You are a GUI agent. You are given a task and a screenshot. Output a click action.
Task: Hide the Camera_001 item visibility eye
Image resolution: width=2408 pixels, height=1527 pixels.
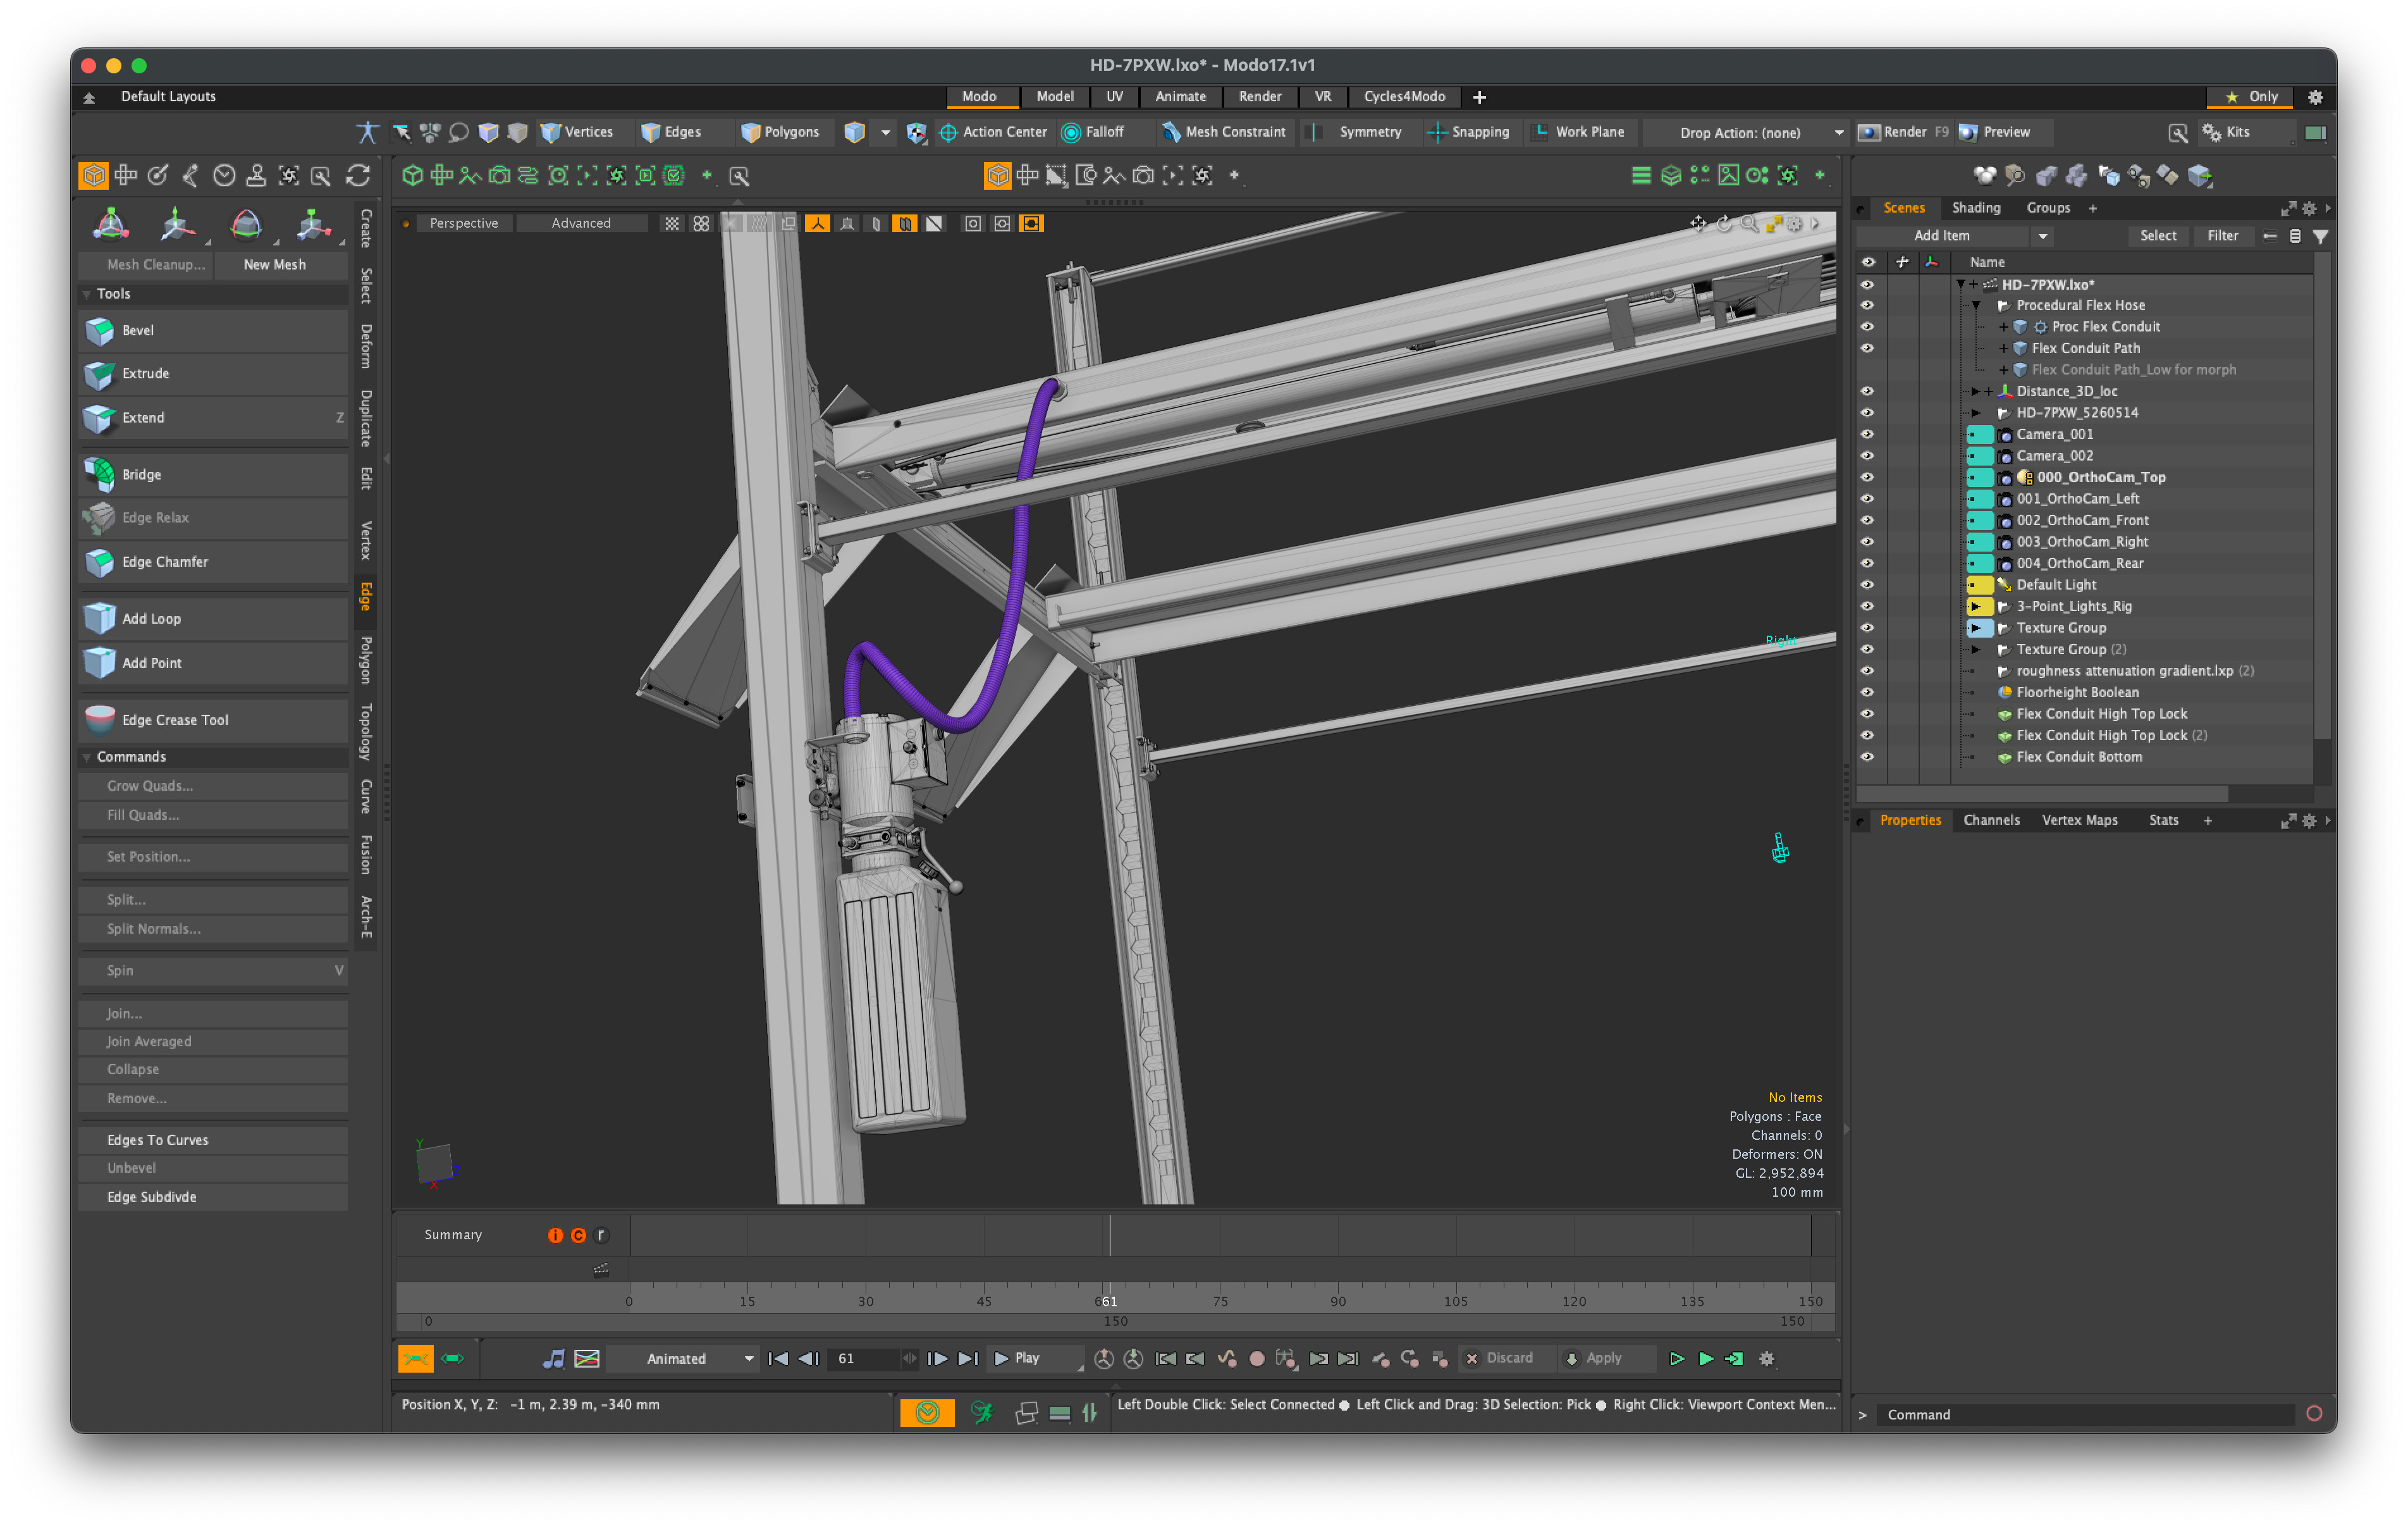pyautogui.click(x=1867, y=435)
